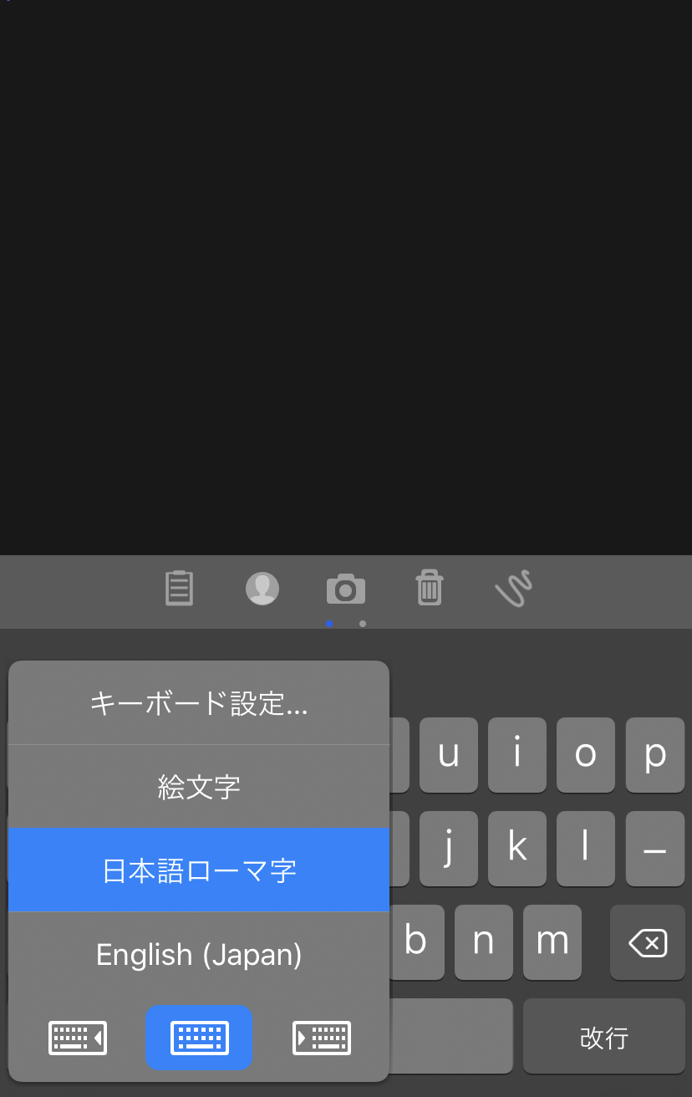Tap the camera icon in toolbar
Viewport: 692px width, 1097px height.
(x=346, y=589)
